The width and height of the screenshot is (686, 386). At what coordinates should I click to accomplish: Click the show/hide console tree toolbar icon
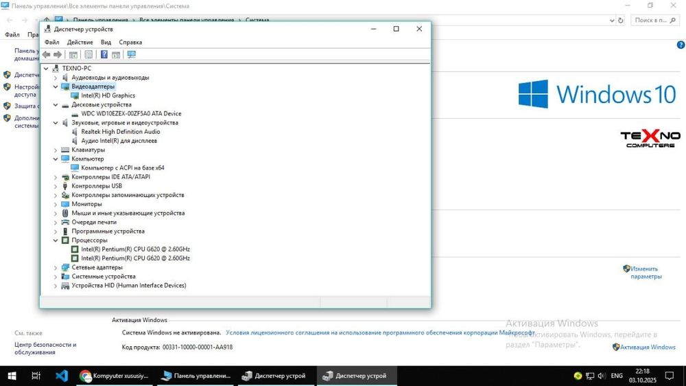(73, 54)
